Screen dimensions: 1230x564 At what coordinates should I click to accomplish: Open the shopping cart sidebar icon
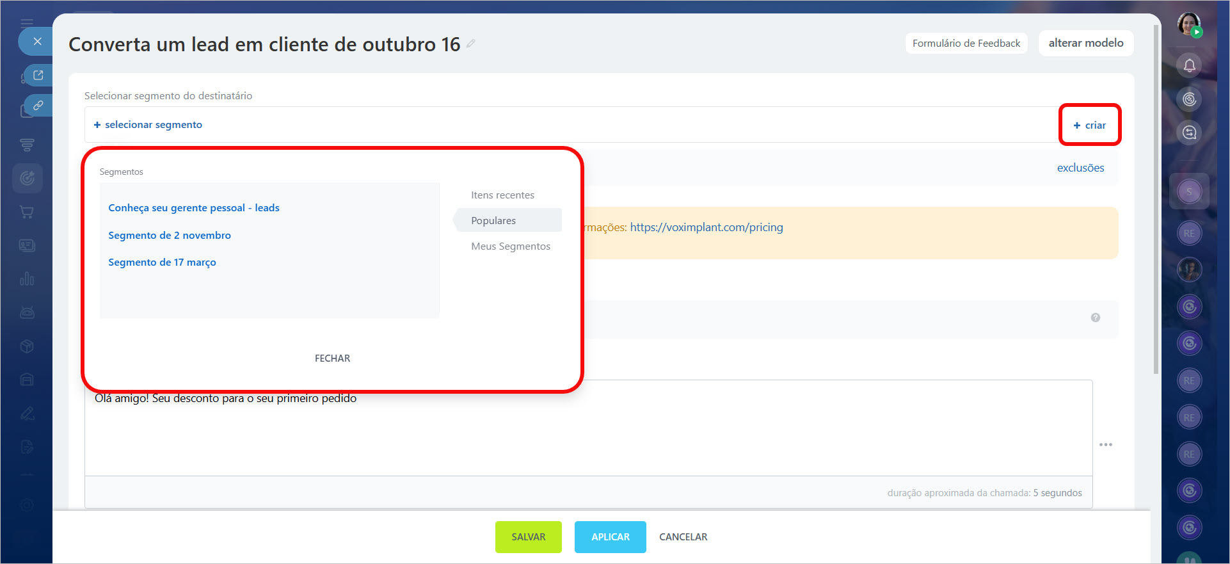click(27, 212)
